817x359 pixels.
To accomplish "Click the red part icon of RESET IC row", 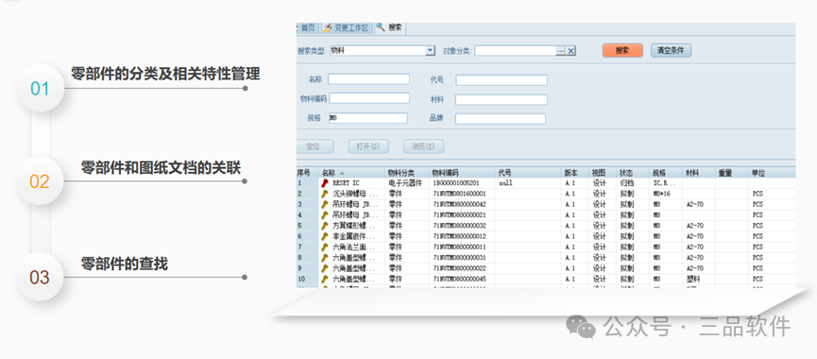I will [326, 183].
